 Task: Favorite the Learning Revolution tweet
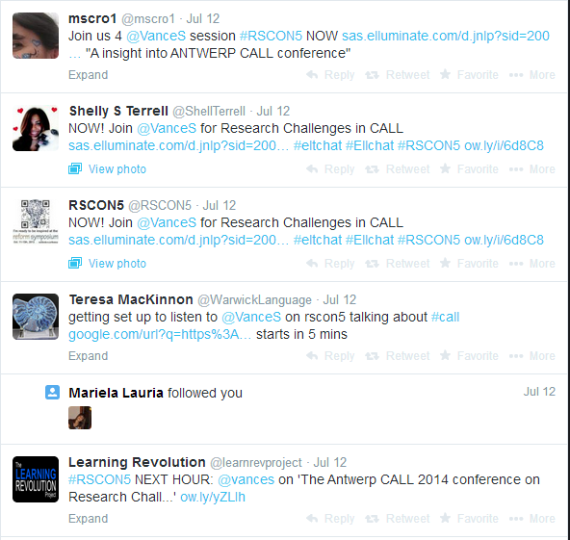[x=469, y=519]
